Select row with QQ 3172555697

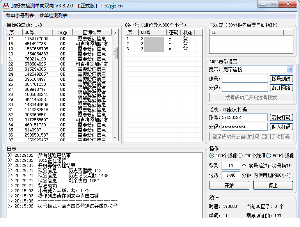pyautogui.click(x=59, y=120)
